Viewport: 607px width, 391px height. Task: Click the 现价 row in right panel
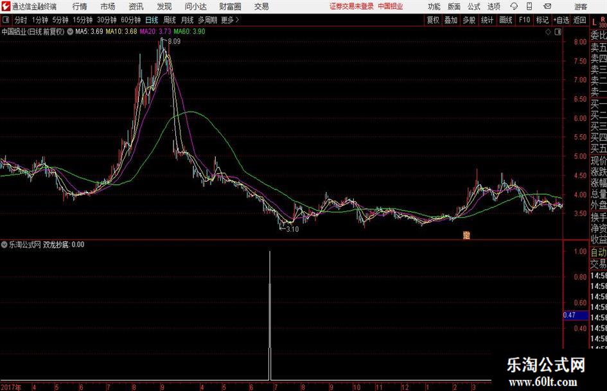click(x=599, y=161)
